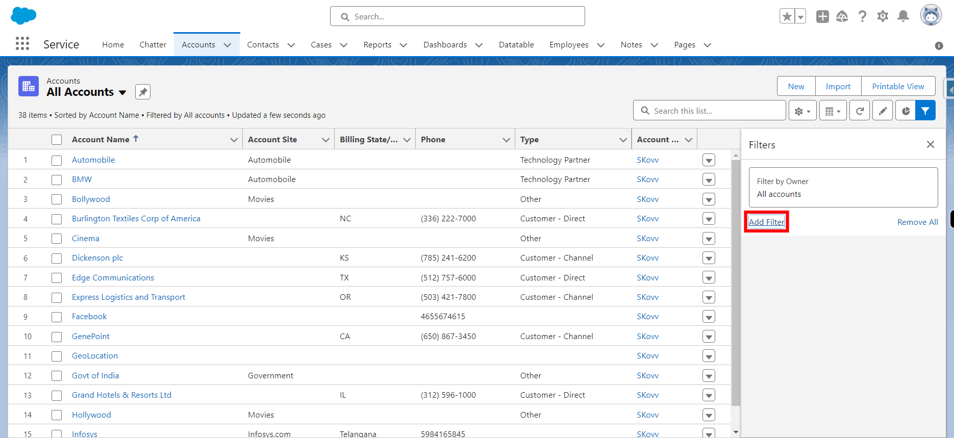Select all accounts with header checkbox
This screenshot has width=954, height=438.
(x=57, y=140)
